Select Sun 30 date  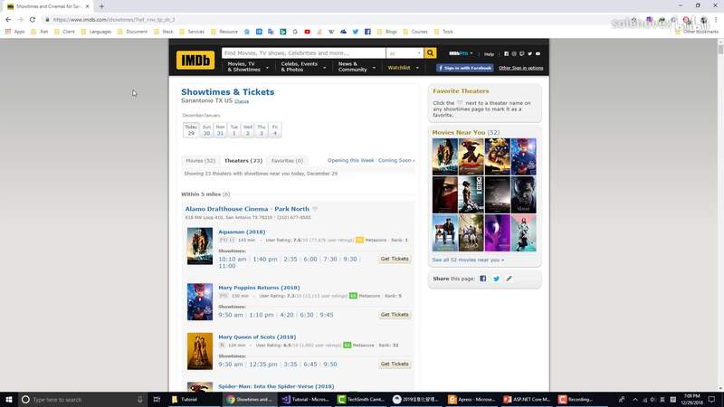206,130
